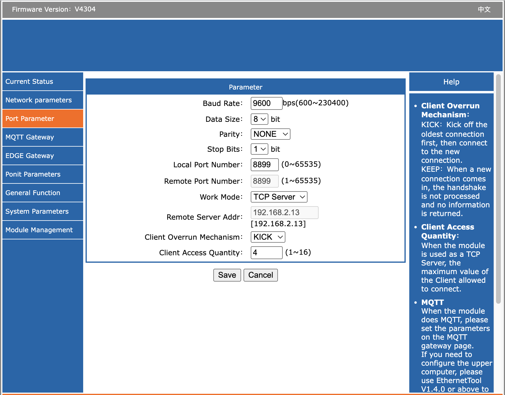Switch language to Chinese (中文)
The image size is (505, 395).
(x=484, y=9)
